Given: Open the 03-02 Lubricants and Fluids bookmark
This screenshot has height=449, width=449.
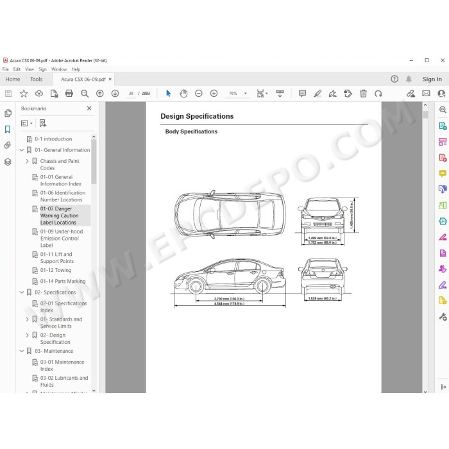Looking at the screenshot, I should (64, 382).
